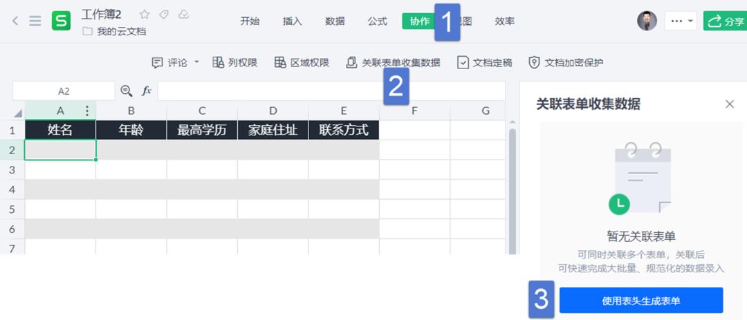747x320 pixels.
Task: Click the select-all corner triangle
Action: click(19, 114)
